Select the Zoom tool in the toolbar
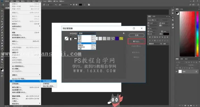Viewport: 200px width, 107px height. [x=2, y=62]
